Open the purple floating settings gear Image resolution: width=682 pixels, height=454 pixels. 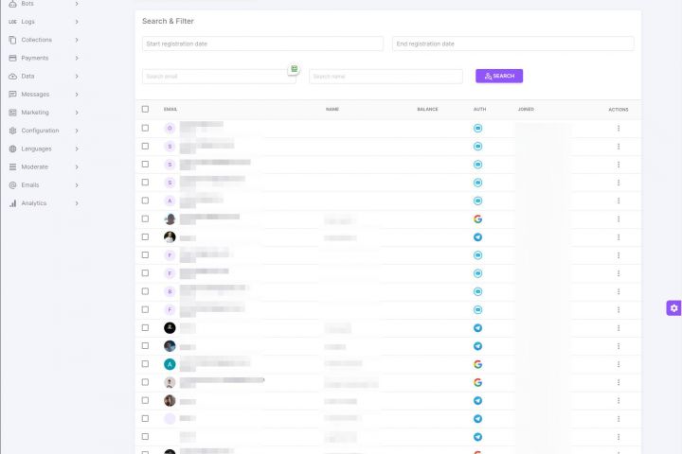click(x=673, y=307)
